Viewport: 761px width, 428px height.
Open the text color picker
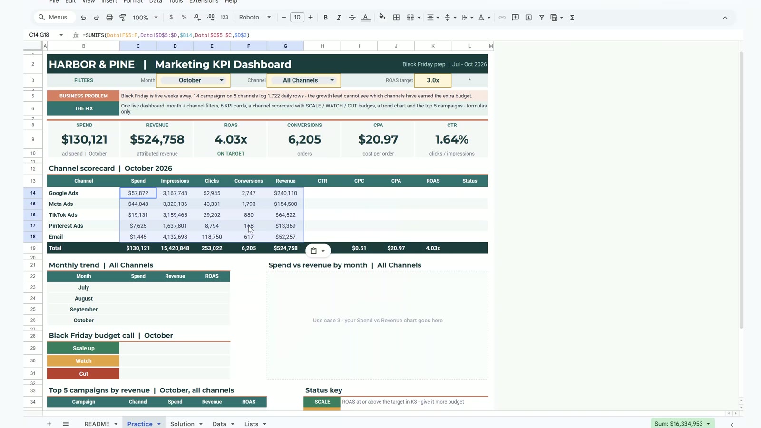(365, 18)
